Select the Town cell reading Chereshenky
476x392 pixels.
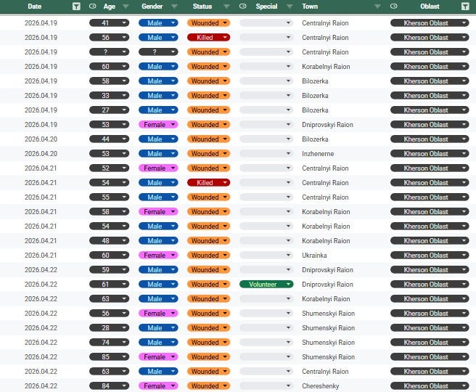tap(320, 386)
